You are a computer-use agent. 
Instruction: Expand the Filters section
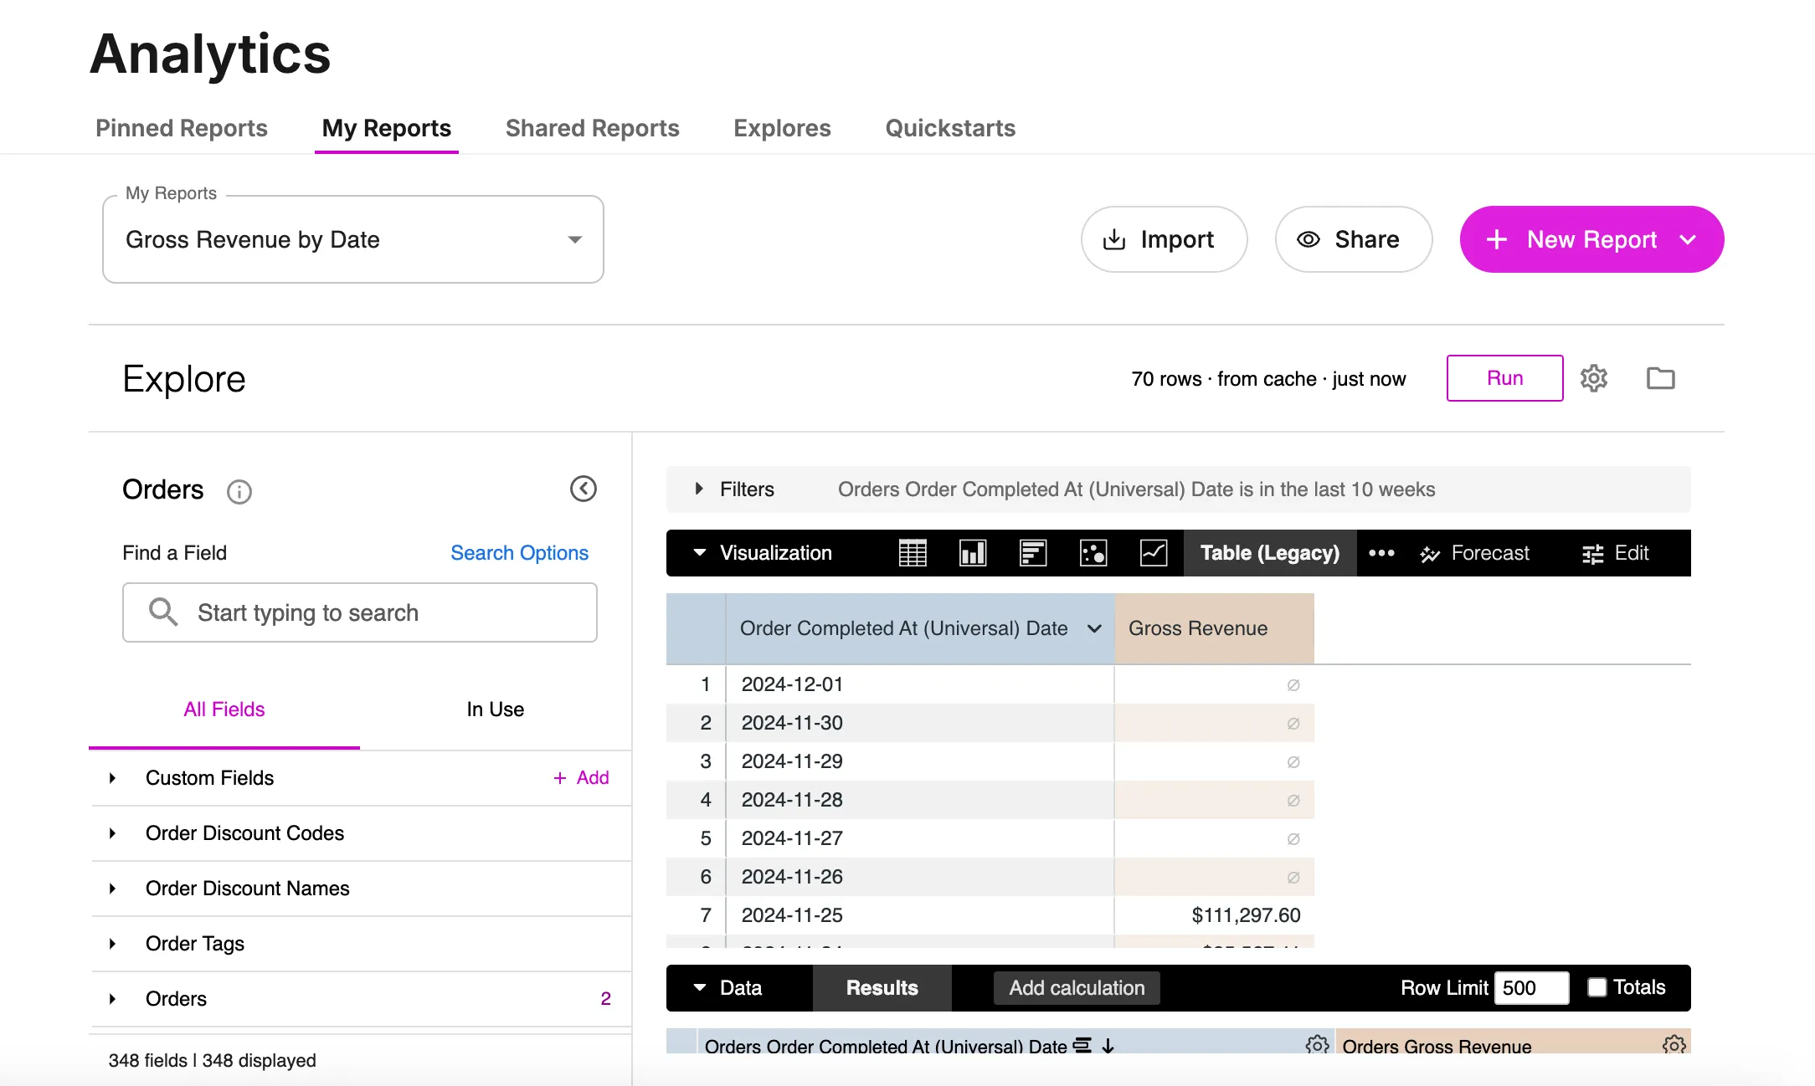(699, 489)
